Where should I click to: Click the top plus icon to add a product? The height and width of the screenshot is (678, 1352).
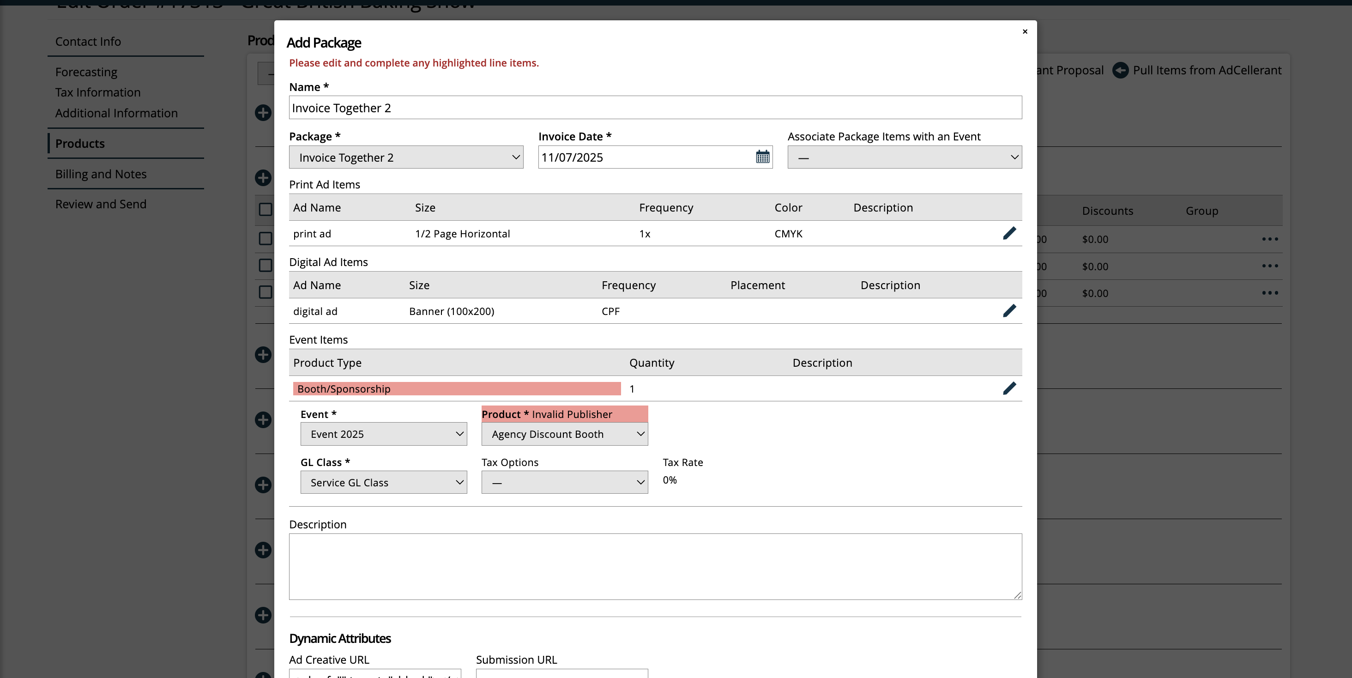(263, 113)
